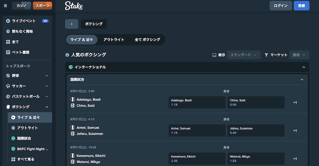Screen dimensions: 319x166
Task: Open +1 markets for Antwi vs Jafaru
Action: click(x=295, y=131)
